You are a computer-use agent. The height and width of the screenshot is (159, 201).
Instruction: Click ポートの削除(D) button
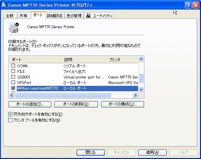pos(76,104)
